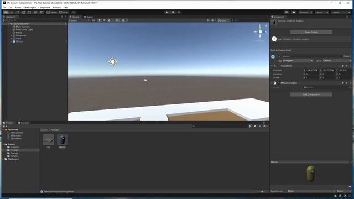Click the Play button
This screenshot has height=199, width=354.
(167, 12)
